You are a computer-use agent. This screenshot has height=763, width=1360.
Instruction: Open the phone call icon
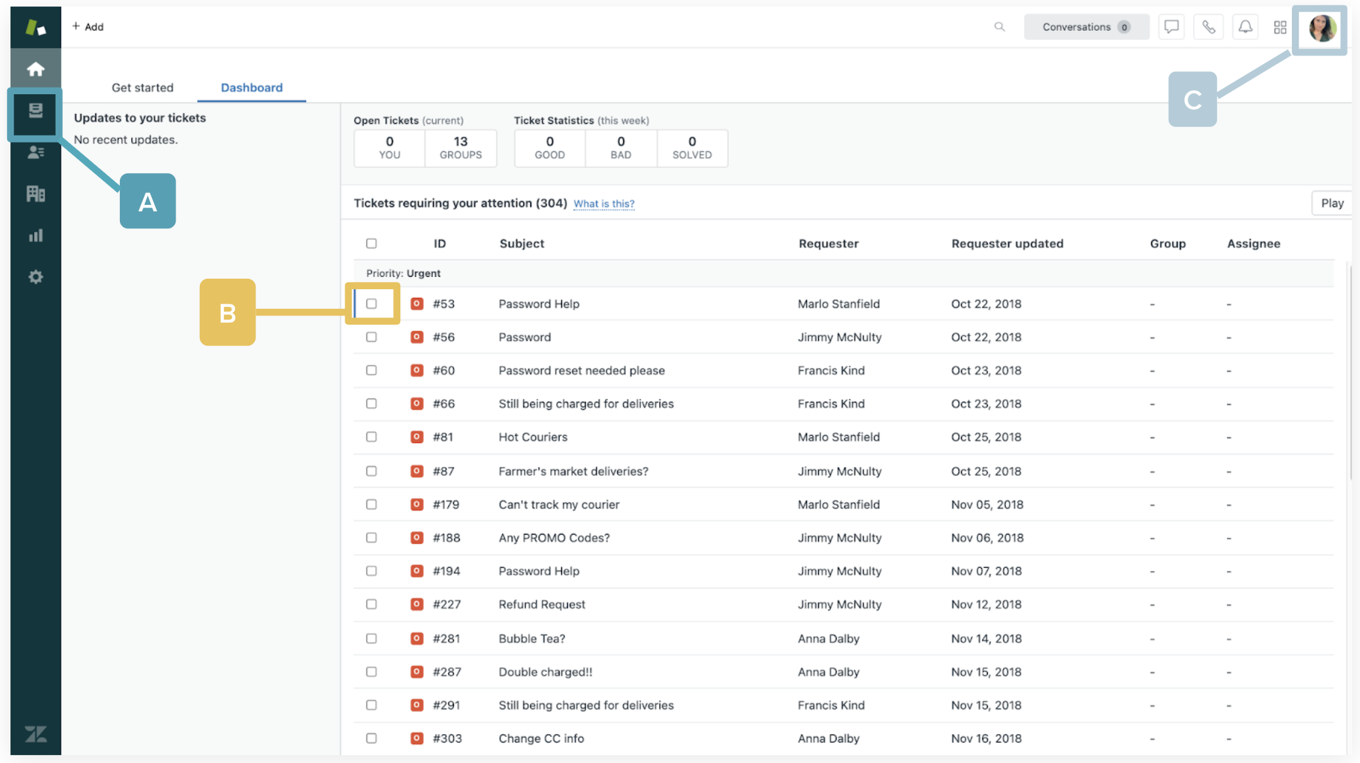pos(1209,27)
